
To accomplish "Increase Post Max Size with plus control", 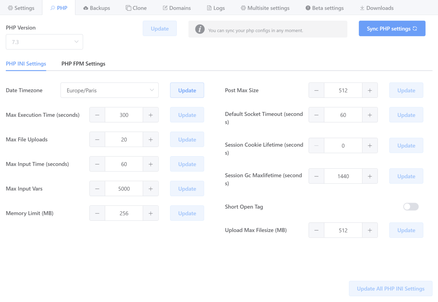I will tap(370, 90).
